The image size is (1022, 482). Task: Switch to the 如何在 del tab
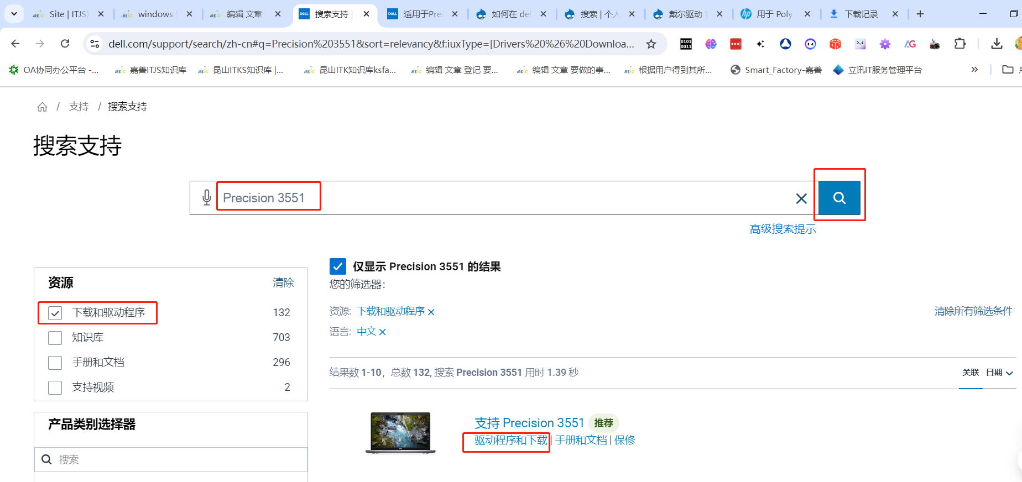[x=512, y=14]
